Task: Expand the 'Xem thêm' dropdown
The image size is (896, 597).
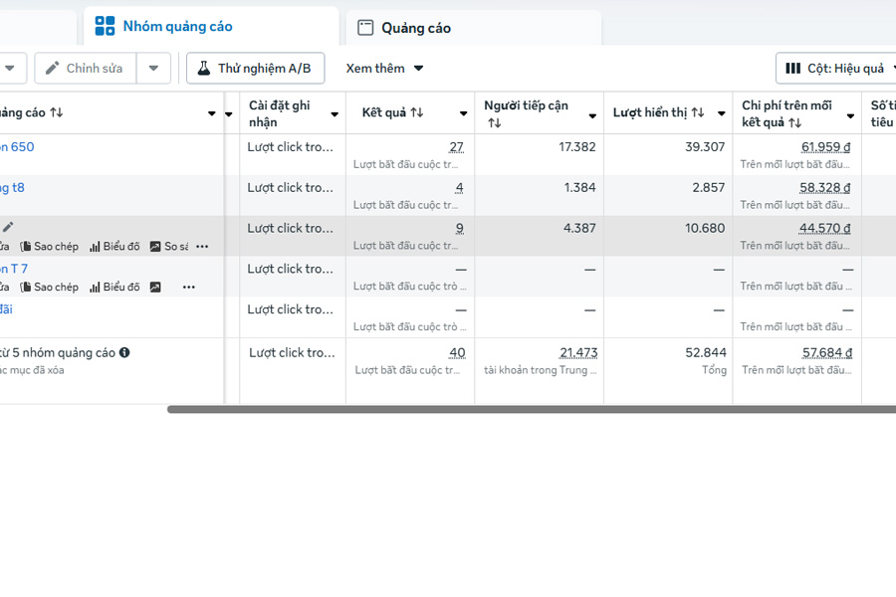Action: [x=384, y=69]
